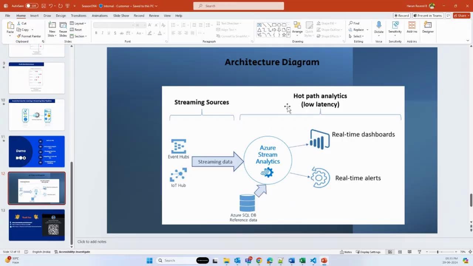
Task: Start Slide Show from status bar
Action: coord(419,252)
